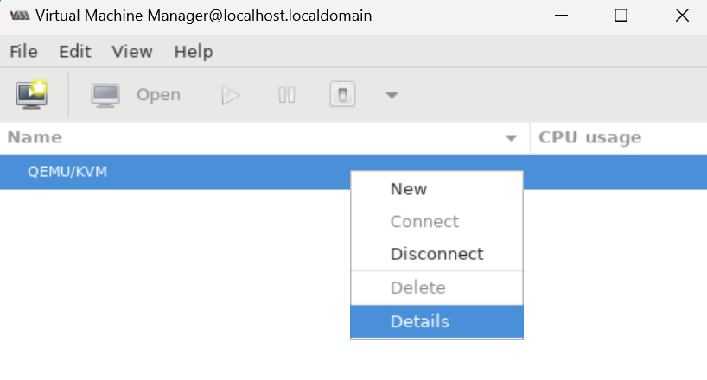
Task: Click the Open label in toolbar
Action: tap(158, 95)
